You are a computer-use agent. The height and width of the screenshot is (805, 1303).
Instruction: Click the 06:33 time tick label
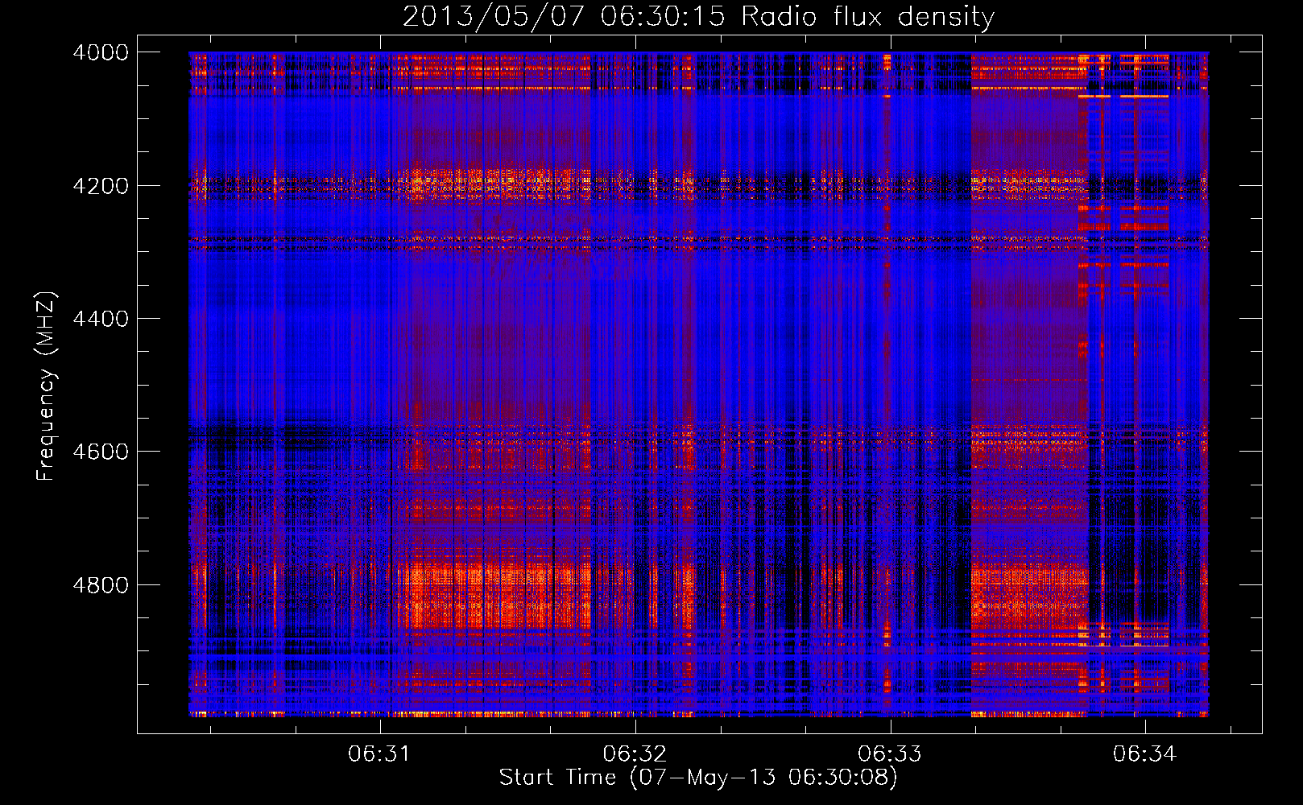[x=890, y=754]
